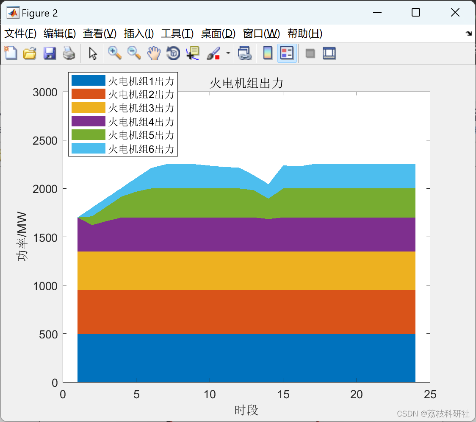476x422 pixels.
Task: Insert a colorbar via toolbar icon
Action: point(268,53)
